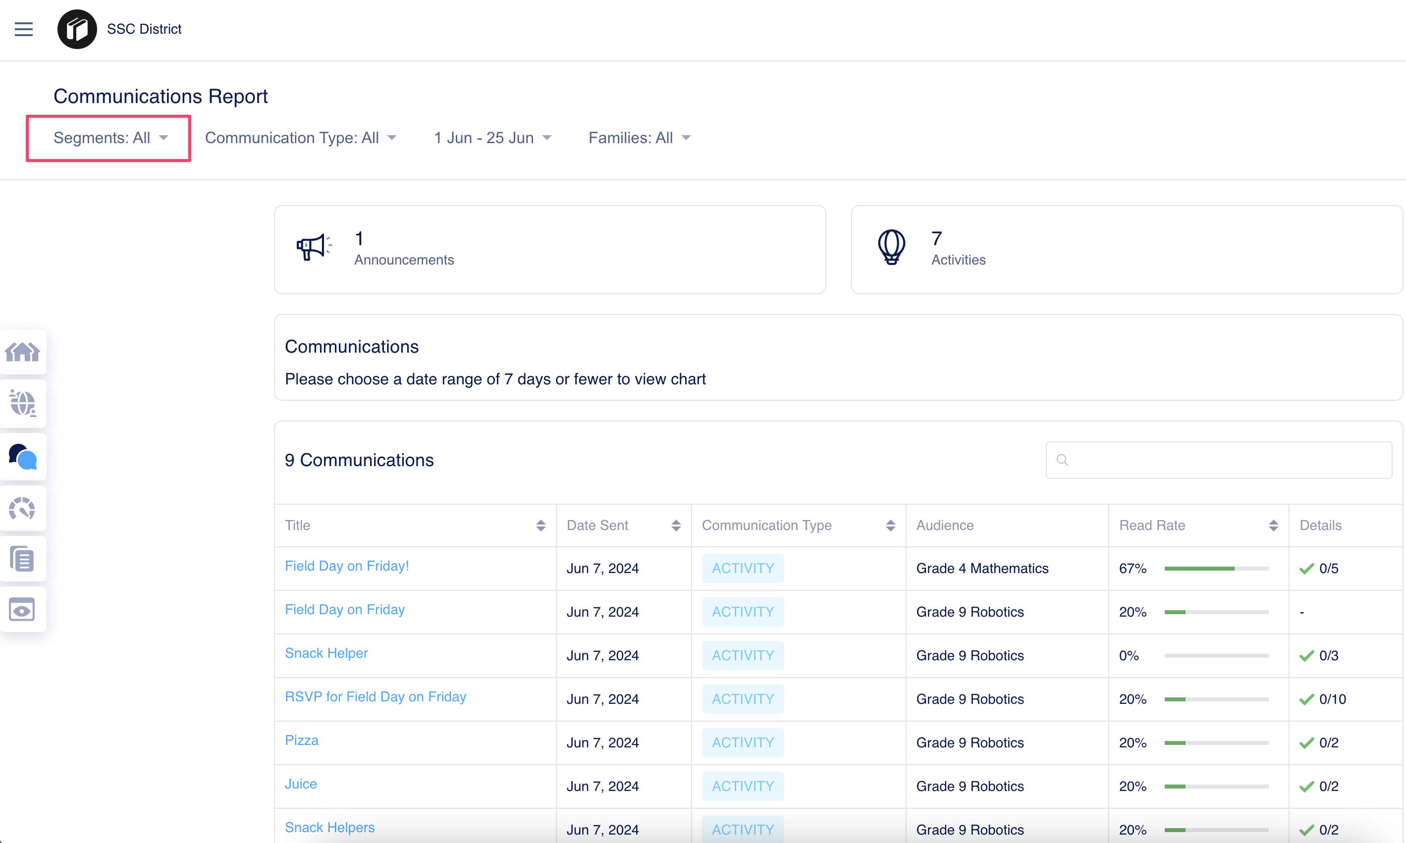Screen dimensions: 1406x843
Task: Open RSVP for Field Day on Friday
Action: pyautogui.click(x=375, y=697)
